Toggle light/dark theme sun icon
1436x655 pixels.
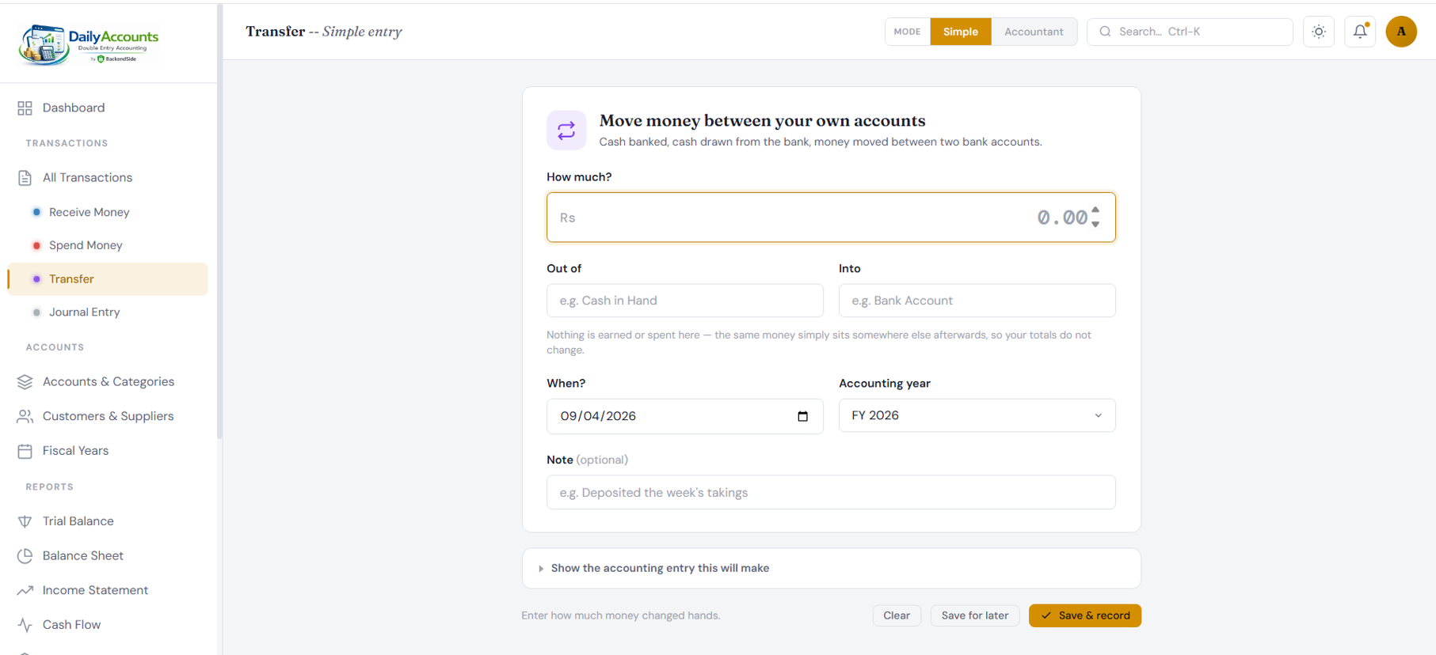pyautogui.click(x=1319, y=32)
